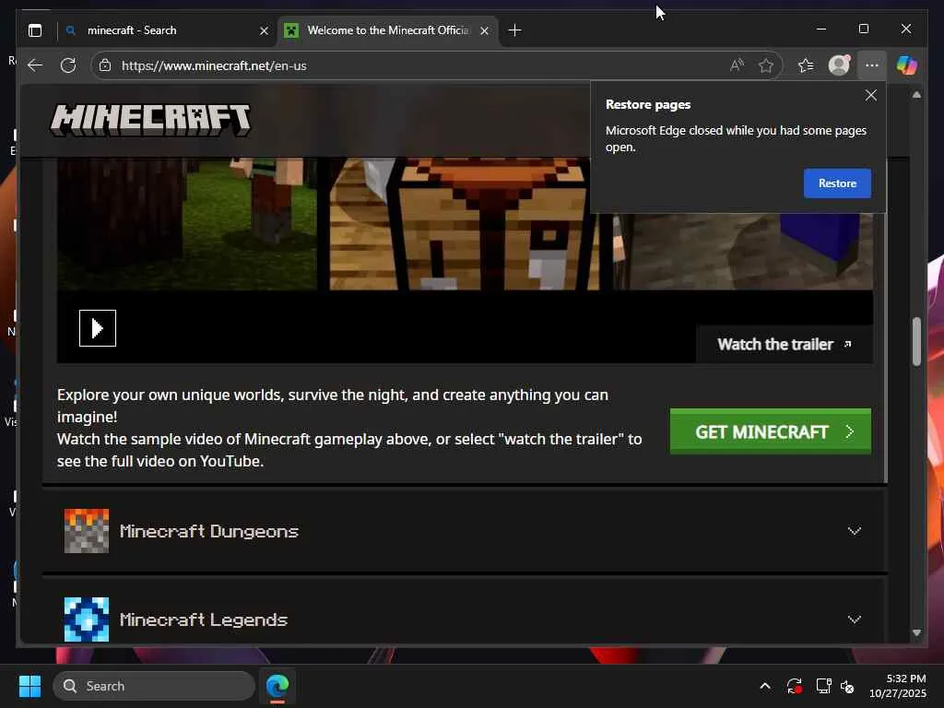Screen dimensions: 944x708
Task: Show hidden system tray icons
Action: click(764, 686)
